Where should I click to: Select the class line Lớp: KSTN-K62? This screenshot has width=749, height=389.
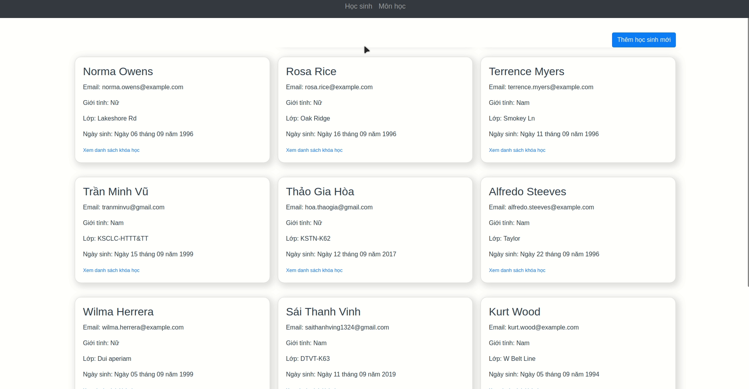pyautogui.click(x=308, y=239)
